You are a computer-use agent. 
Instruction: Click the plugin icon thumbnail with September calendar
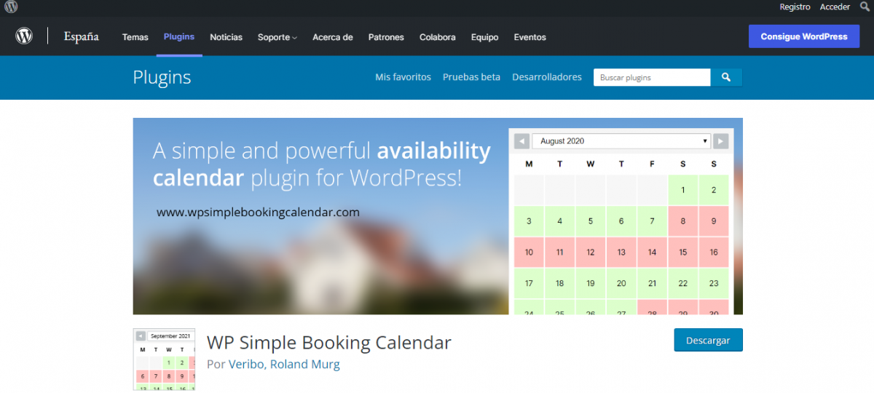coord(165,360)
